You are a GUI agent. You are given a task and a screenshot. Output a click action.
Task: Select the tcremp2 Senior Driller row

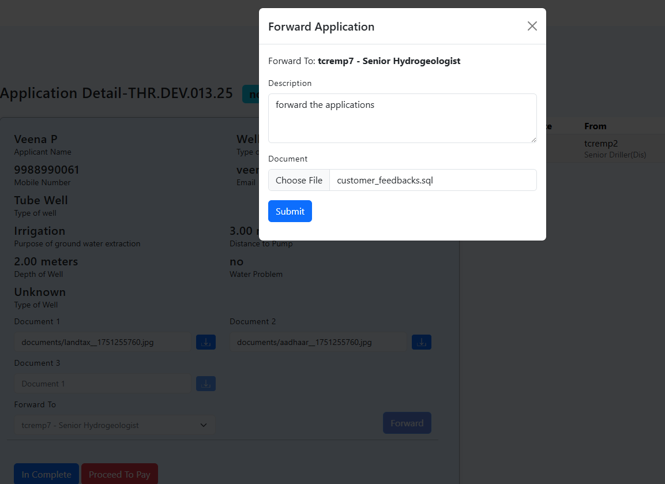pyautogui.click(x=606, y=148)
